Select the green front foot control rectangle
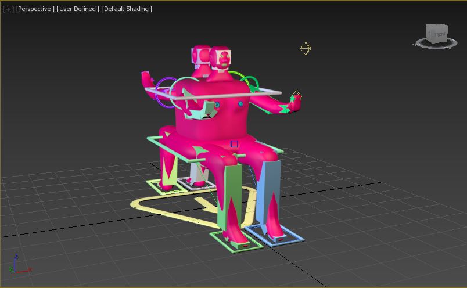 212,236
